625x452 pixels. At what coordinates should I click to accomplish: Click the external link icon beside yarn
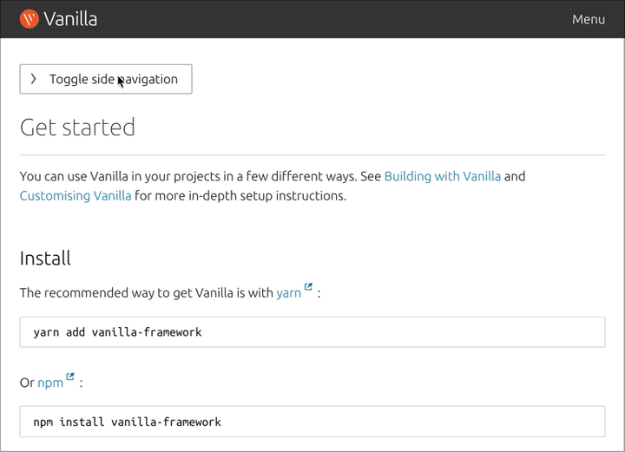coord(309,288)
